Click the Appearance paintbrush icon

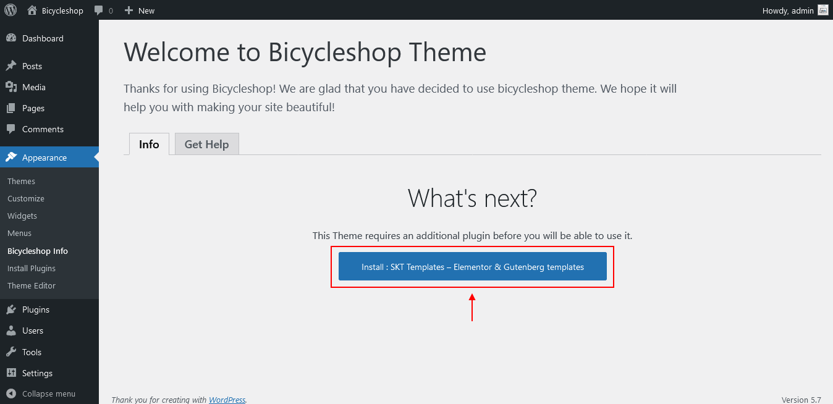[x=11, y=158]
